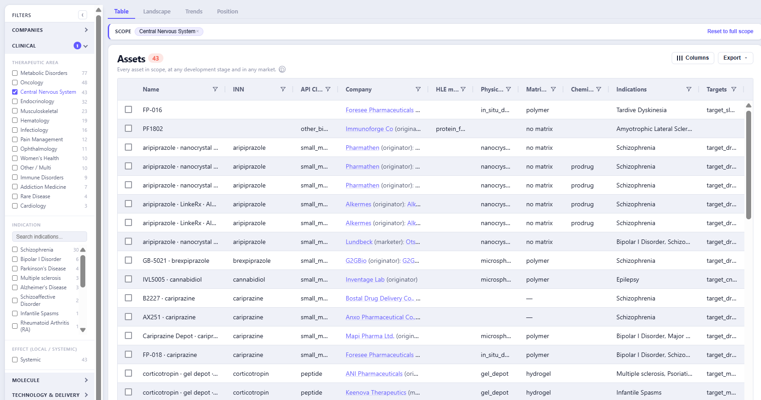Check the Rare Disease filter

[x=15, y=196]
